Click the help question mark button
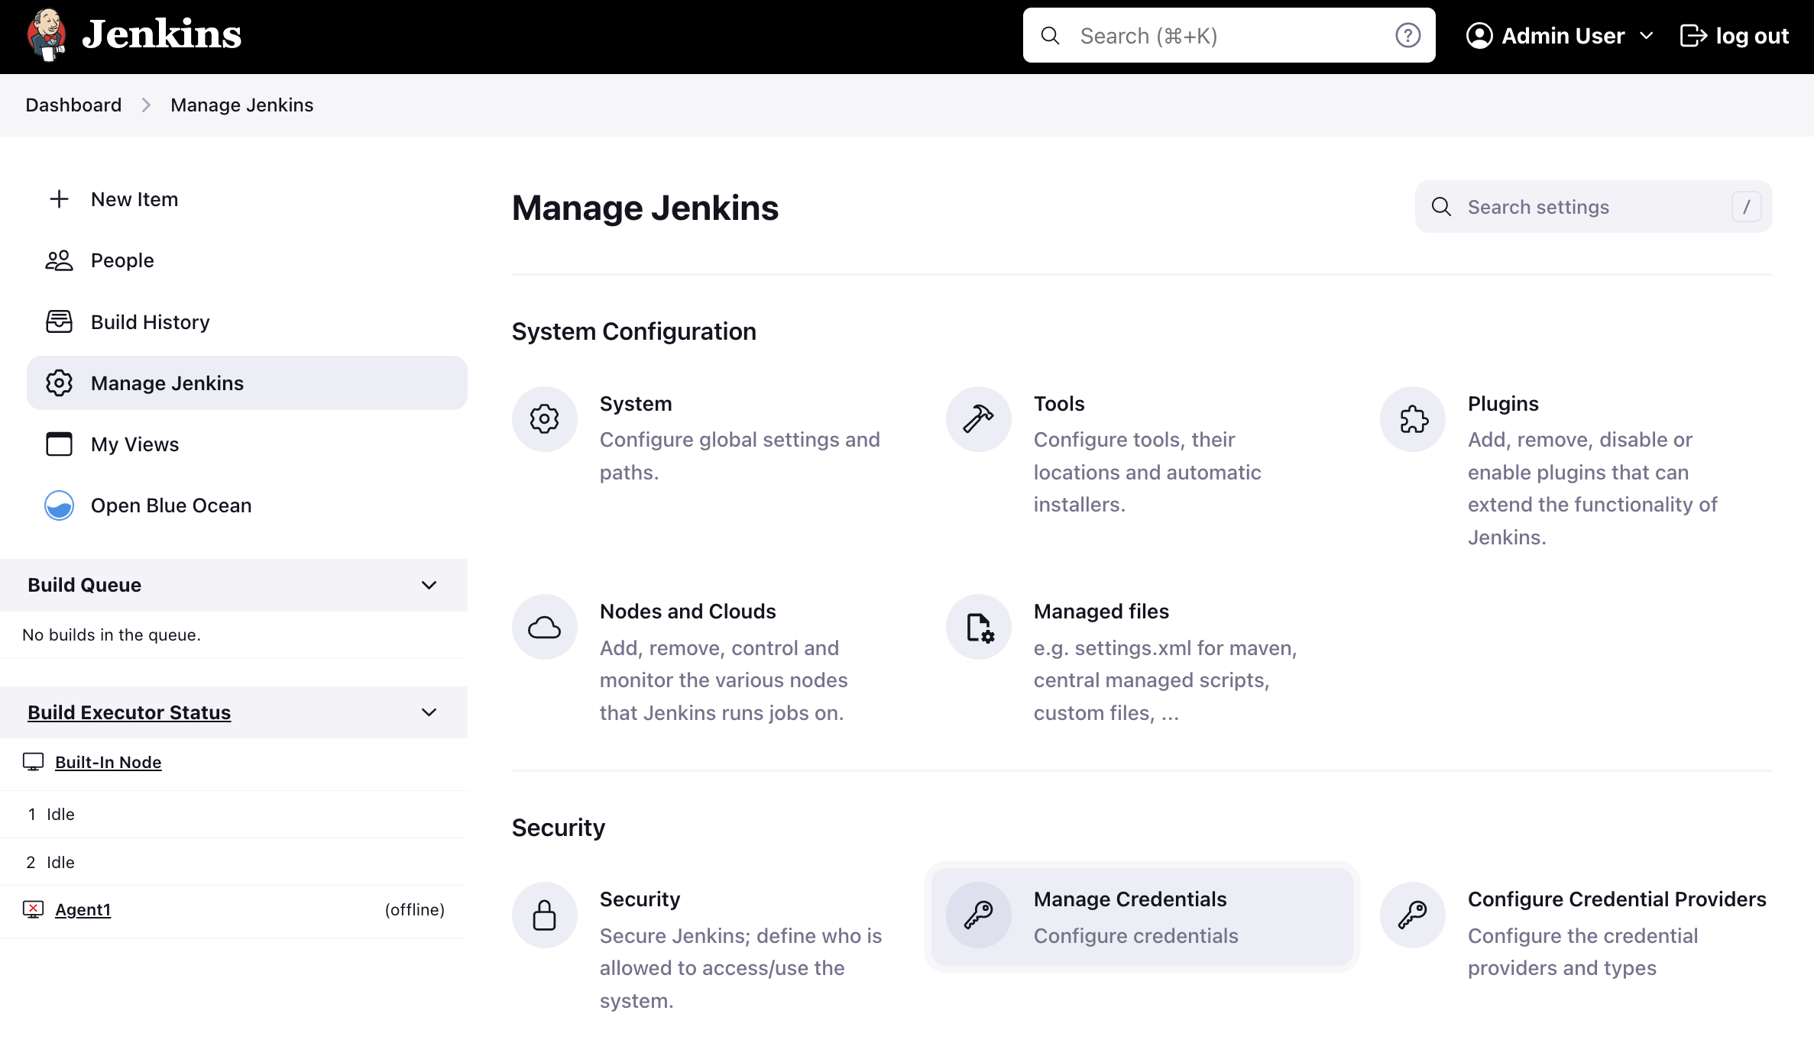This screenshot has width=1814, height=1046. coord(1407,35)
